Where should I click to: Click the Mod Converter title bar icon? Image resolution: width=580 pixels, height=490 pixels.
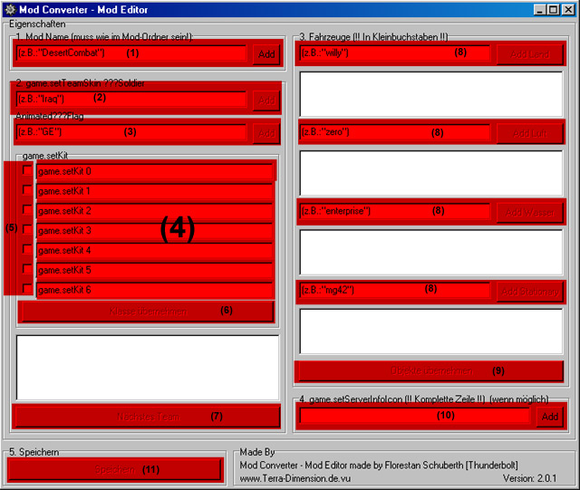tap(9, 9)
